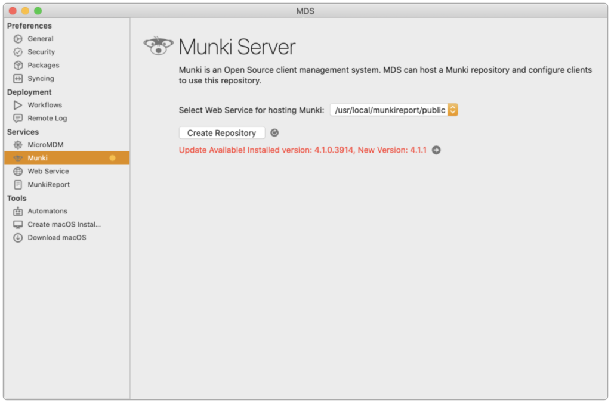Click the Web Service globe icon

(18, 171)
